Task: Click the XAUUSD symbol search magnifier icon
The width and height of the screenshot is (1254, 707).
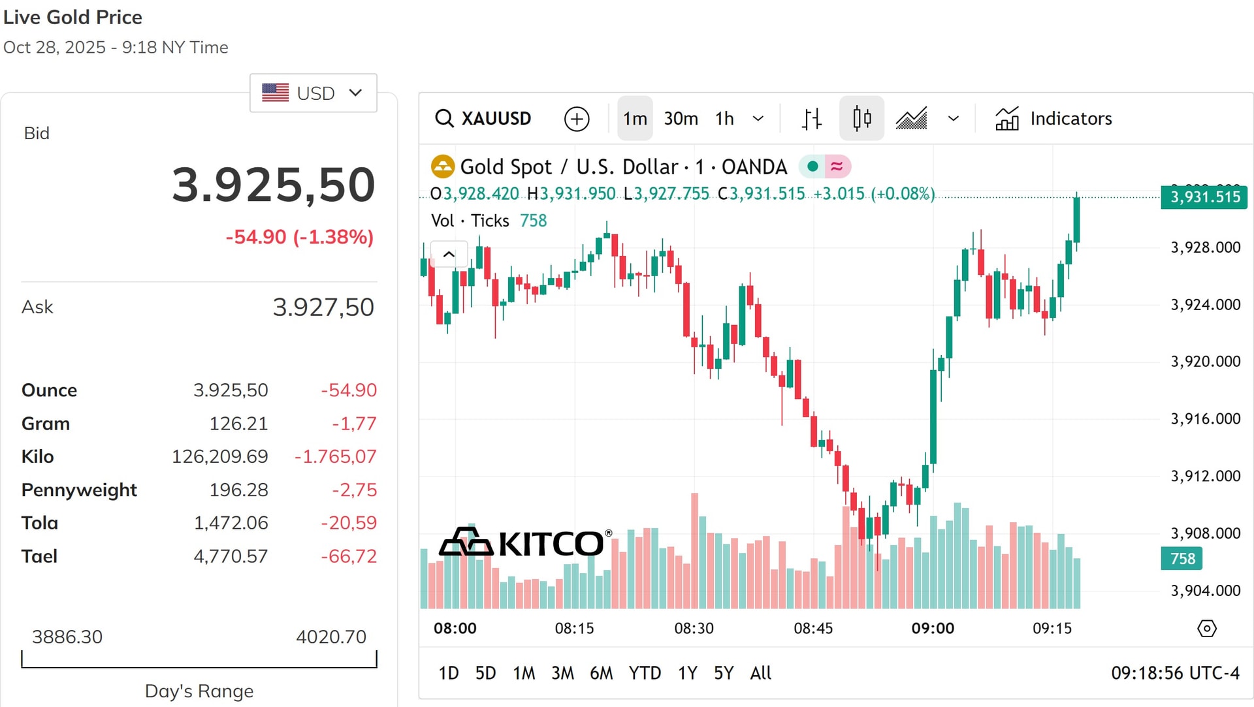Action: [x=444, y=119]
